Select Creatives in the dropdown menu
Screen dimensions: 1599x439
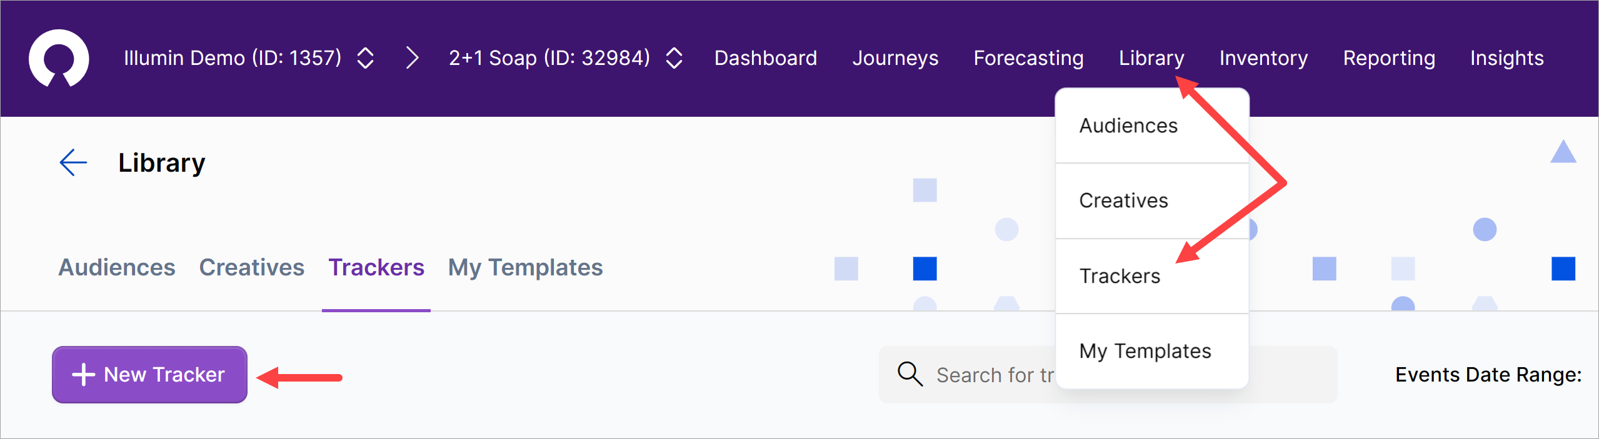click(1123, 200)
